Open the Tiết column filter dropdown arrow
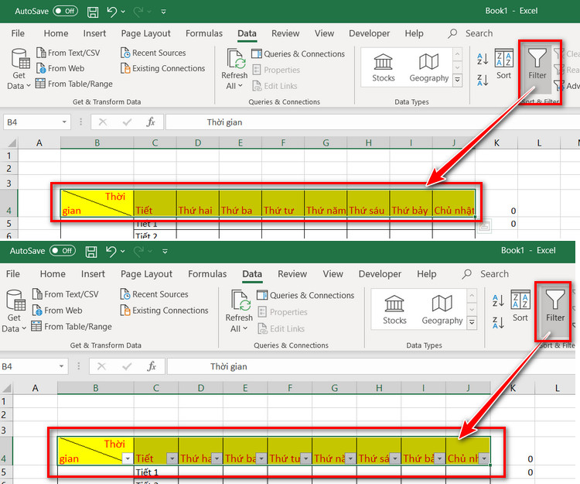This screenshot has width=580, height=484. point(172,458)
